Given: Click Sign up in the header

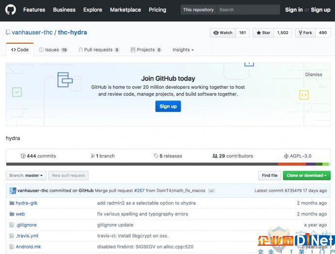Looking at the screenshot, I should (x=320, y=10).
